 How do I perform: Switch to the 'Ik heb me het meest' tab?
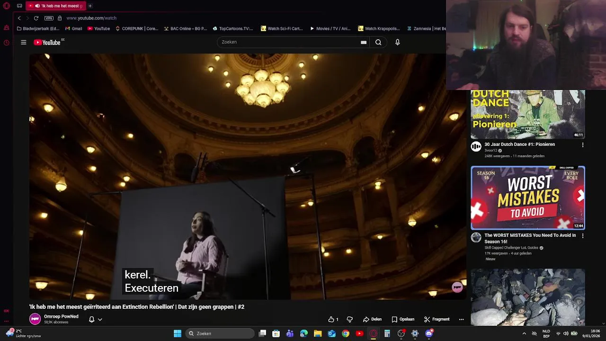pyautogui.click(x=56, y=6)
